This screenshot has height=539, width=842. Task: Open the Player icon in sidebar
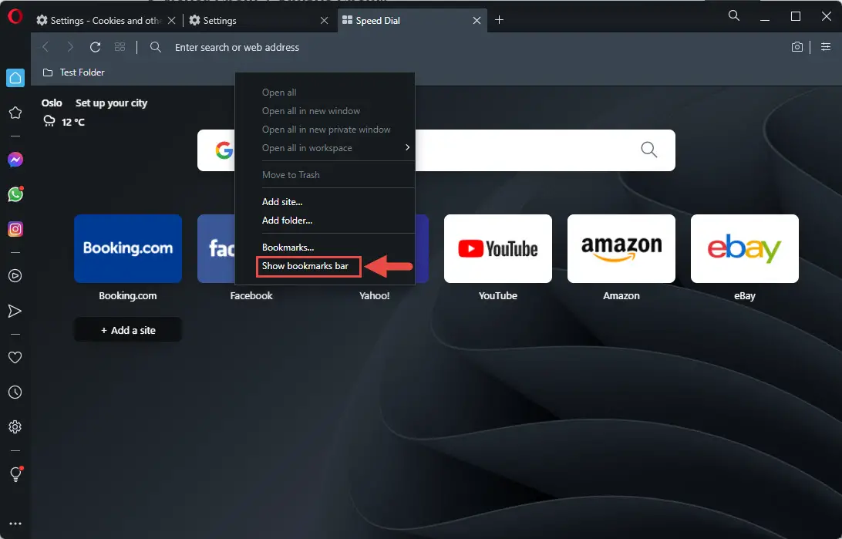[15, 276]
